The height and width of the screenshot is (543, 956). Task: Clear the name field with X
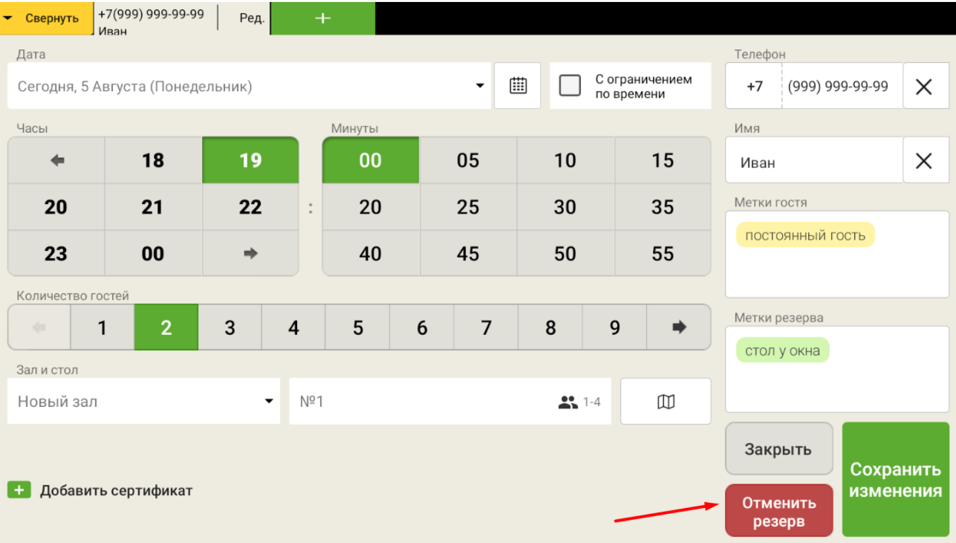tap(924, 161)
